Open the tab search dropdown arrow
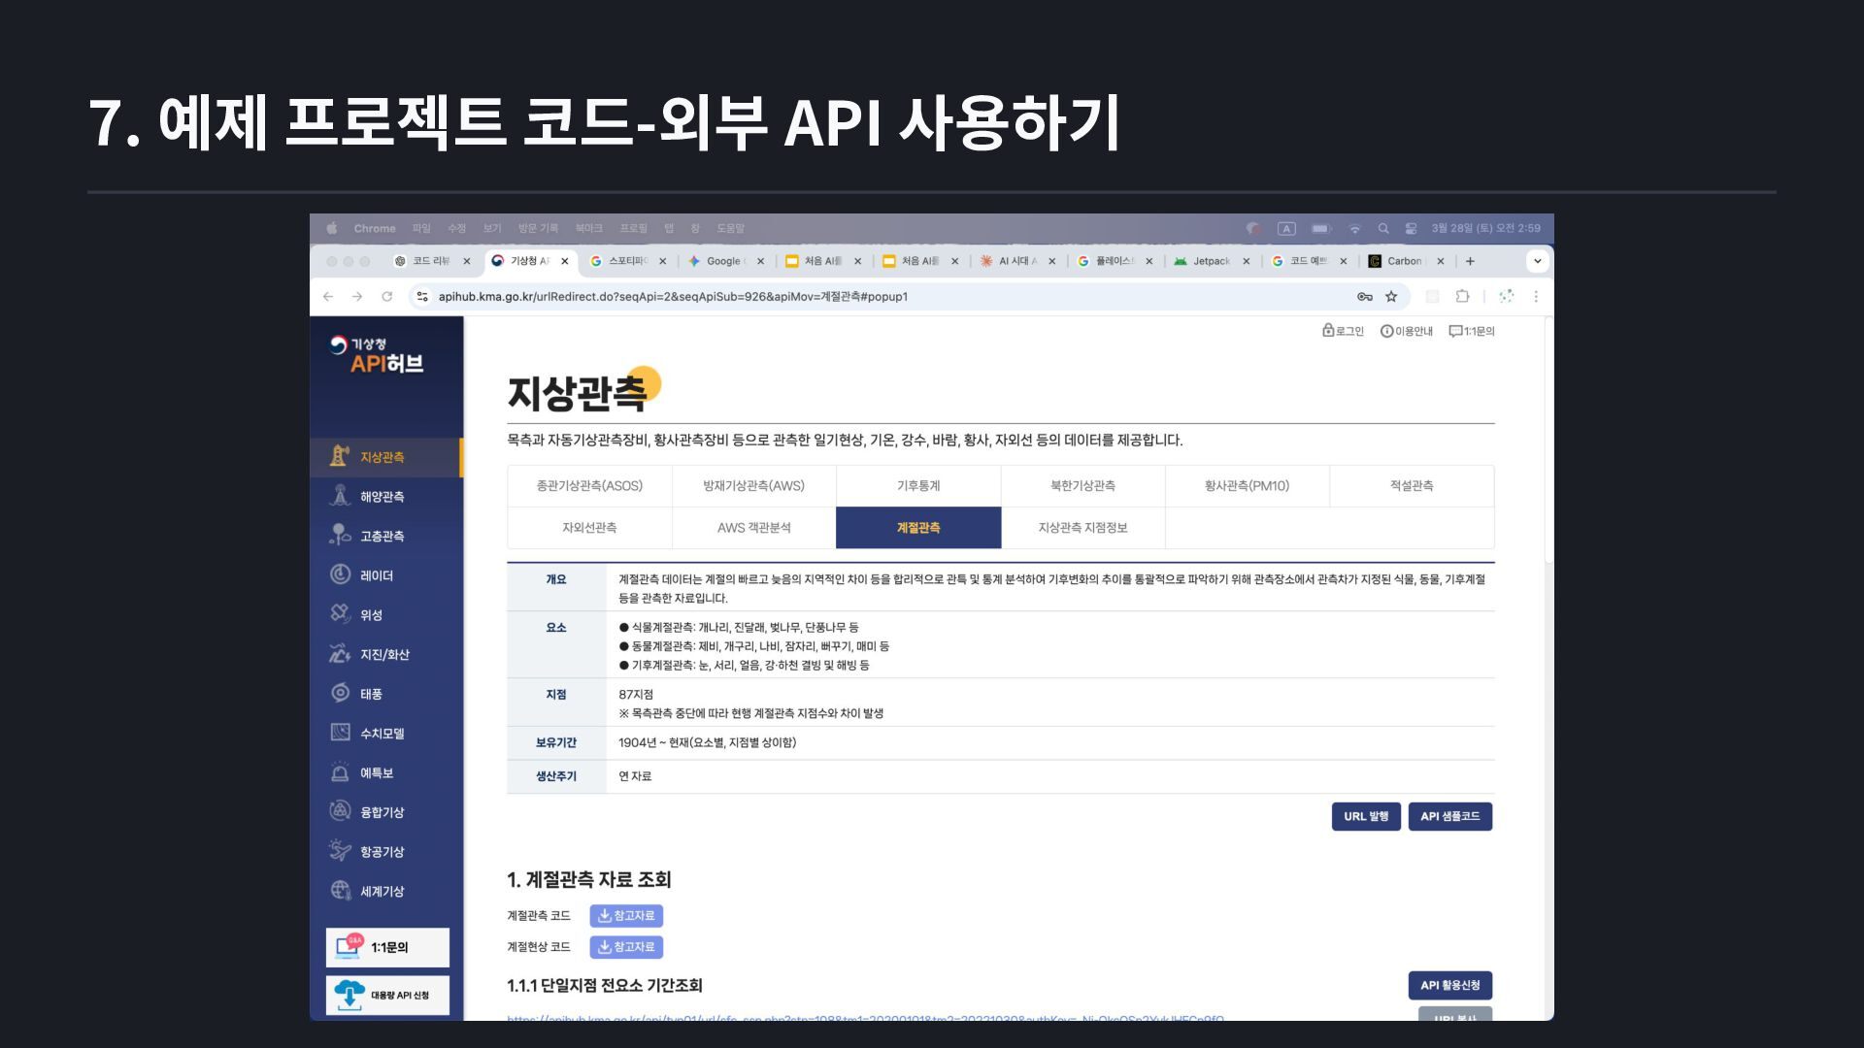Screen dimensions: 1864x1048 (x=1537, y=261)
